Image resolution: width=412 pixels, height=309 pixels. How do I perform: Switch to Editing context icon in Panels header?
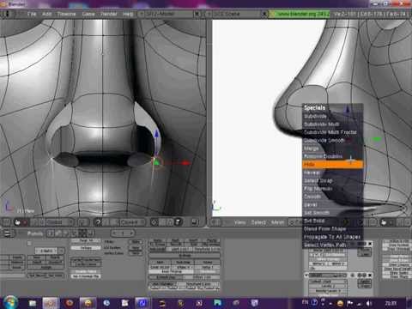pyautogui.click(x=82, y=233)
